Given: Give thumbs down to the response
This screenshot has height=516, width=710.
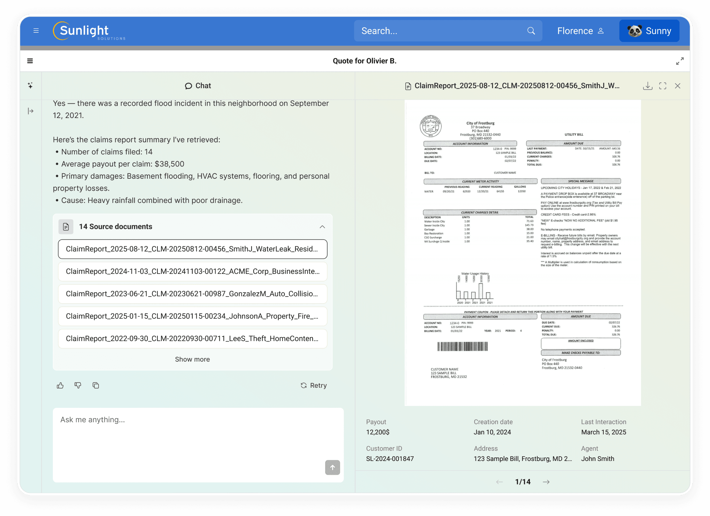Looking at the screenshot, I should pos(78,385).
